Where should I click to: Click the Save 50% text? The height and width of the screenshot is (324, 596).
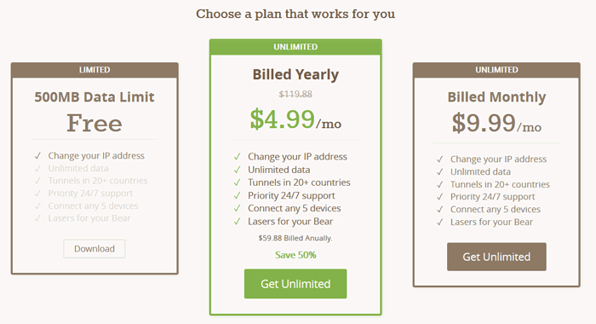point(295,255)
